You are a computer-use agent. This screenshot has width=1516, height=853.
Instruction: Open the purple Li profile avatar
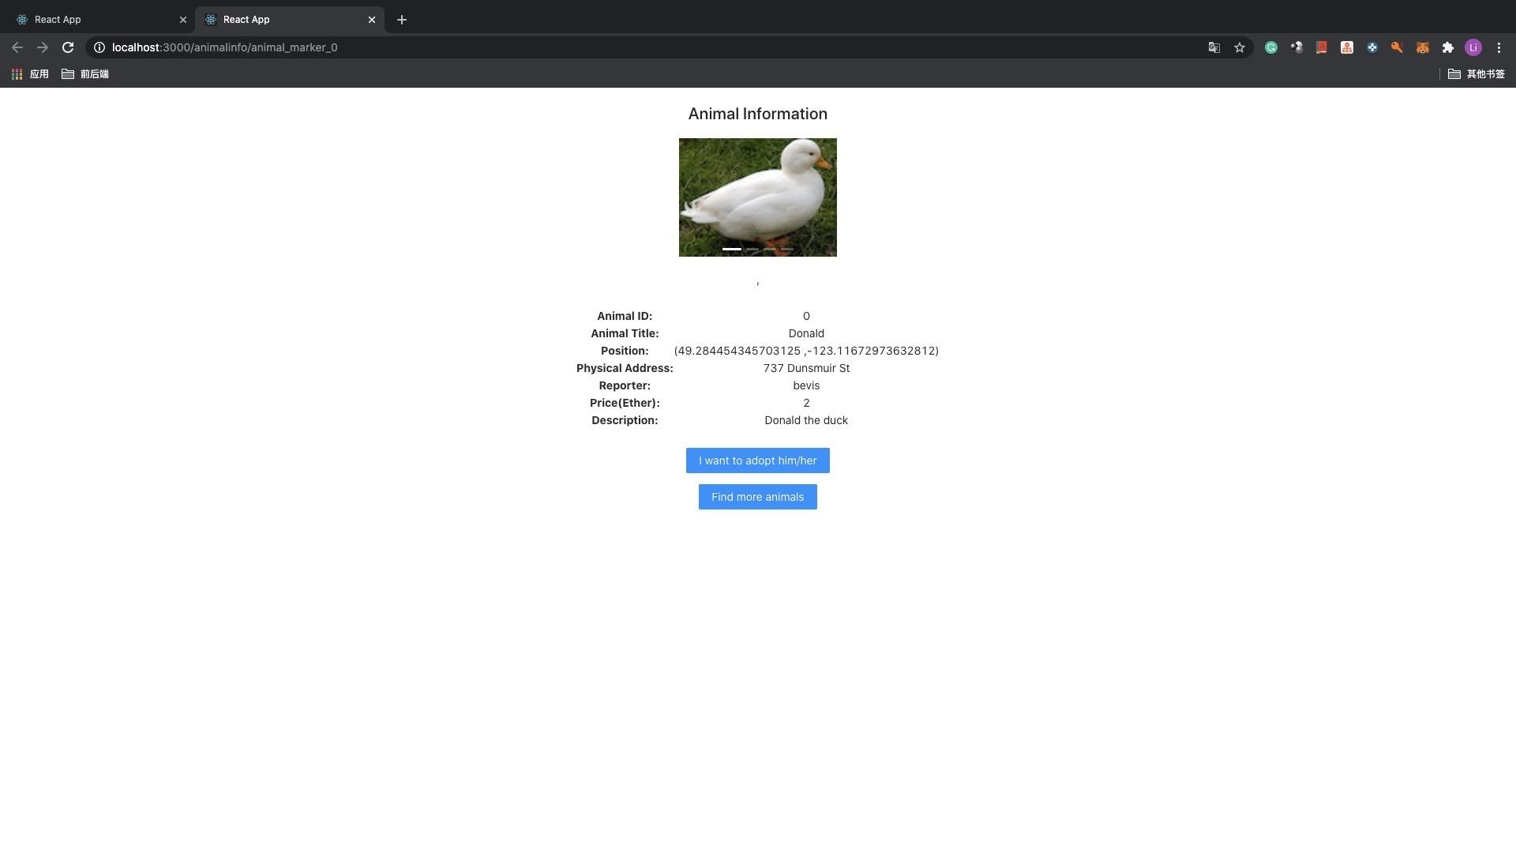(1473, 47)
